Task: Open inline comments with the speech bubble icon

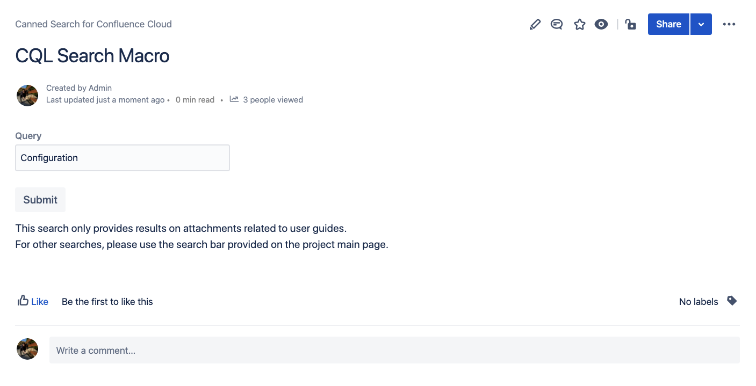Action: (x=557, y=24)
